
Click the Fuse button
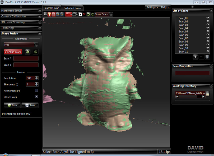(x=12, y=105)
